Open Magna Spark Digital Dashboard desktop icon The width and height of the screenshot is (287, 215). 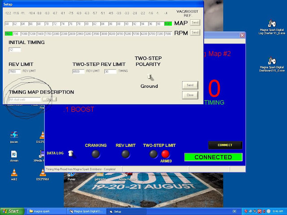pos(272,64)
